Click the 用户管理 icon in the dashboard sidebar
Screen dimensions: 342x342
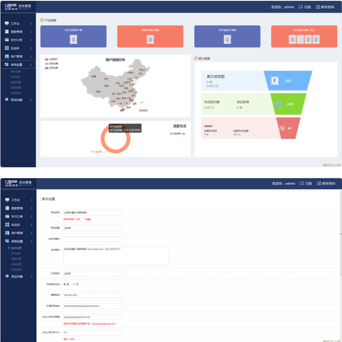click(7, 56)
